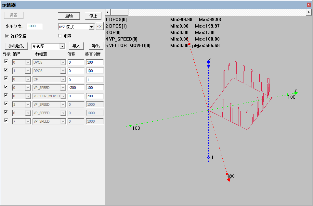Screen dimensions: 313x206
Task: Click vertical scale field showing 200
Action: tap(95, 96)
